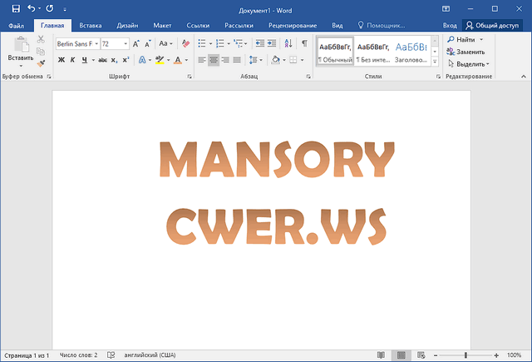Toggle Italic (К) formatting
This screenshot has width=532, height=362.
72,60
